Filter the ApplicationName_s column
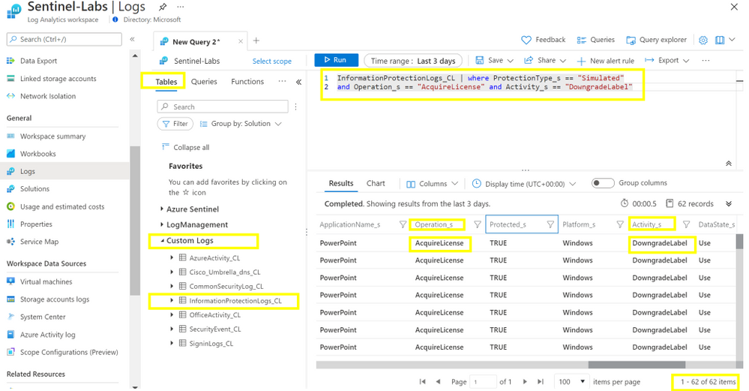This screenshot has width=749, height=391. 403,224
